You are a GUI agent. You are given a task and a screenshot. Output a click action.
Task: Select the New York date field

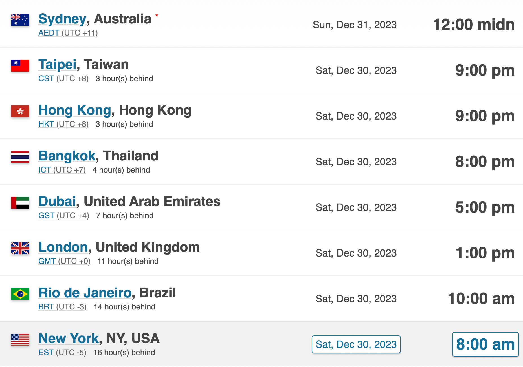[356, 344]
